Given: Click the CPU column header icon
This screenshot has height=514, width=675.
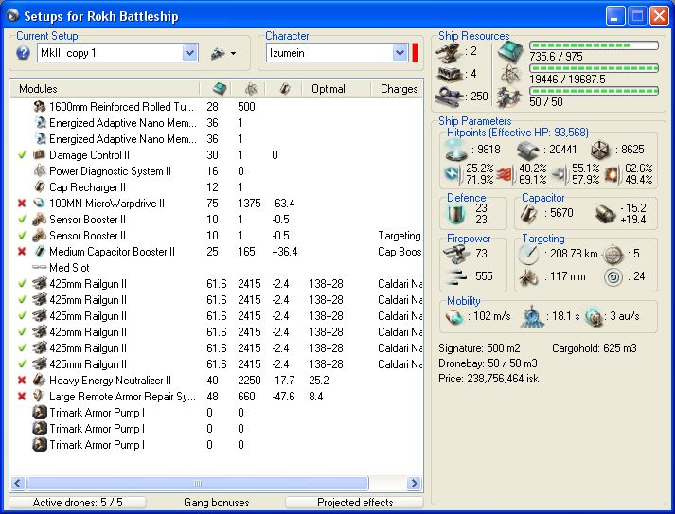Looking at the screenshot, I should (x=220, y=89).
